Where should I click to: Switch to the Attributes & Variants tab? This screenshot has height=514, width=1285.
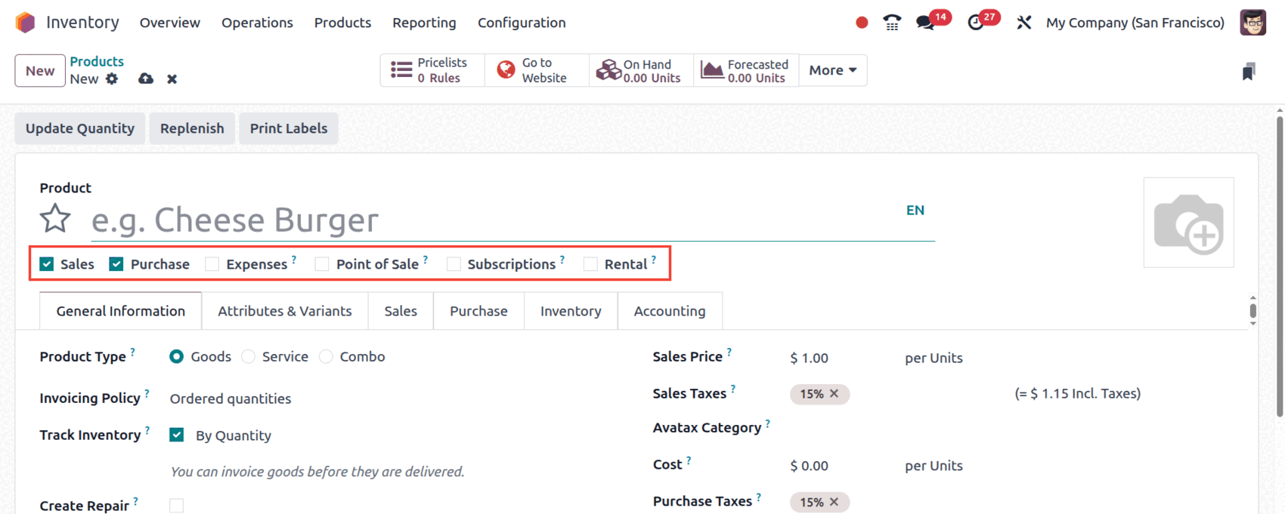tap(284, 311)
